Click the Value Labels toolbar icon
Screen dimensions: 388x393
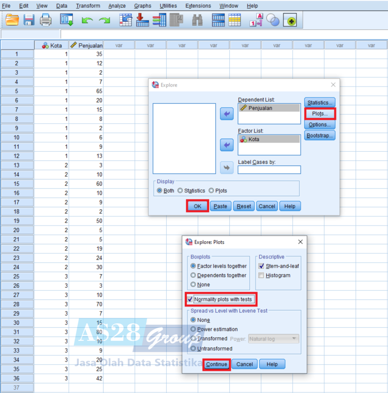pyautogui.click(x=256, y=20)
